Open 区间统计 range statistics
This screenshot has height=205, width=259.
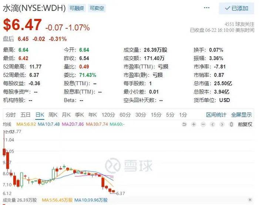coord(216,115)
